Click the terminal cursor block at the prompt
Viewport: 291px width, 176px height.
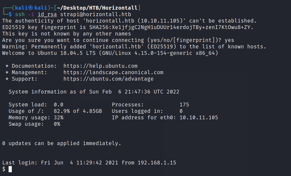(10, 169)
